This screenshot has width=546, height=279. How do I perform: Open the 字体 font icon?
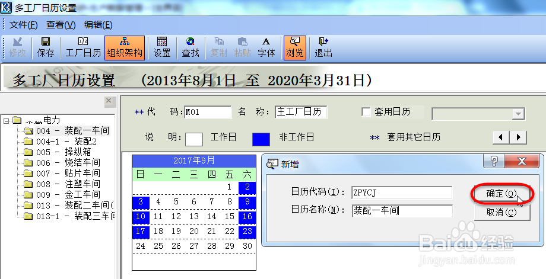click(266, 47)
